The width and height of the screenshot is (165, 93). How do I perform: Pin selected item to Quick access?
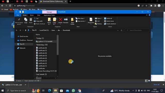point(19,21)
